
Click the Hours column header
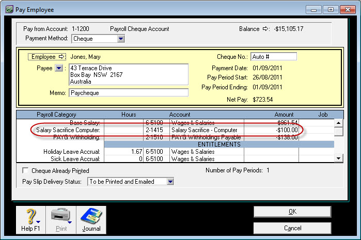pos(129,115)
